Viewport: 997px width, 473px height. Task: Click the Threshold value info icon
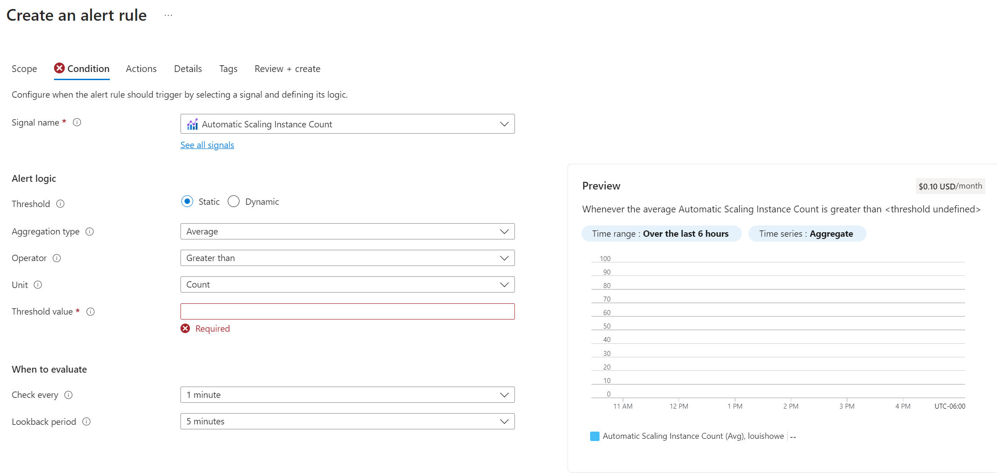(90, 311)
